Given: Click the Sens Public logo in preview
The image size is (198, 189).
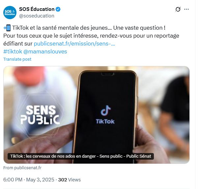Looking at the screenshot, I should tap(40, 115).
